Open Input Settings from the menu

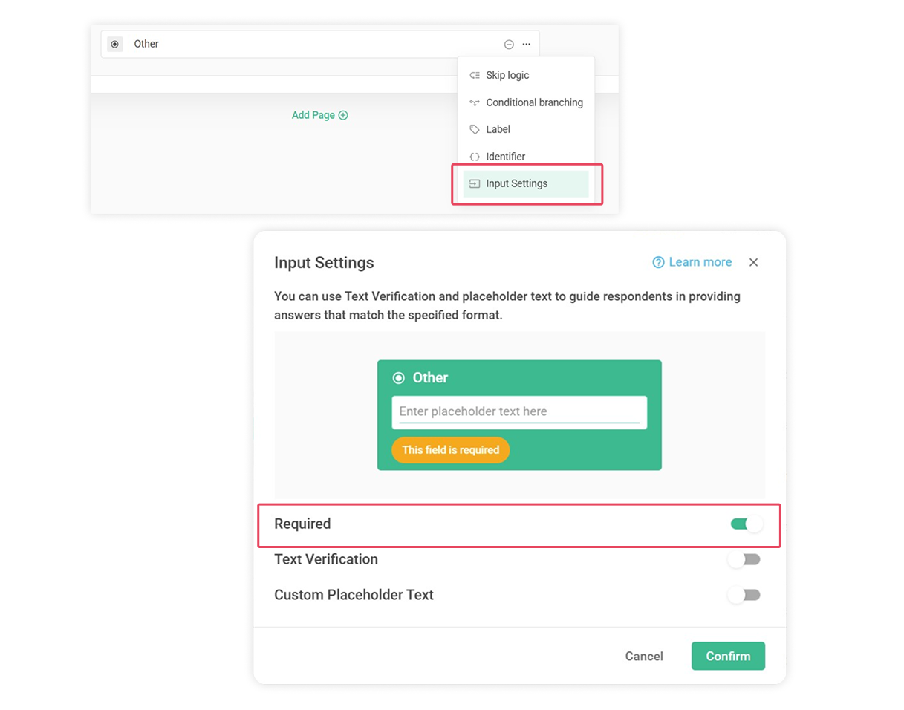[x=526, y=183]
